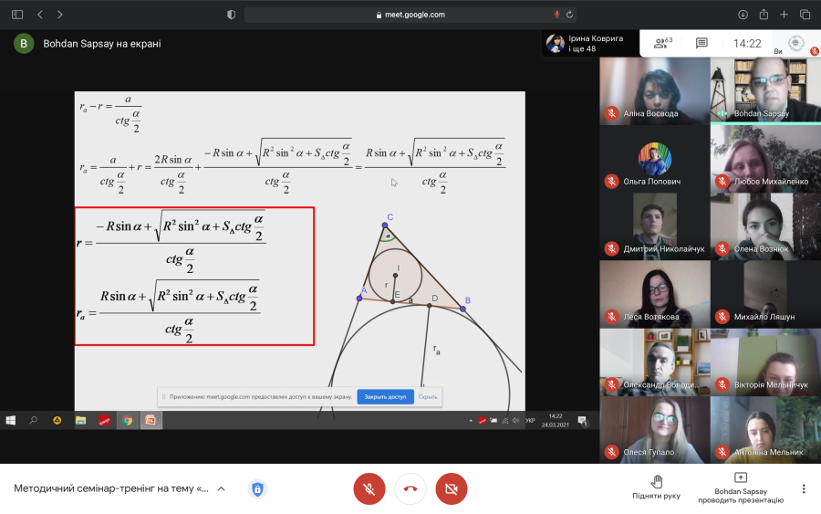Select Олена Вознюк video tile
The image size is (821, 514).
[x=765, y=226]
